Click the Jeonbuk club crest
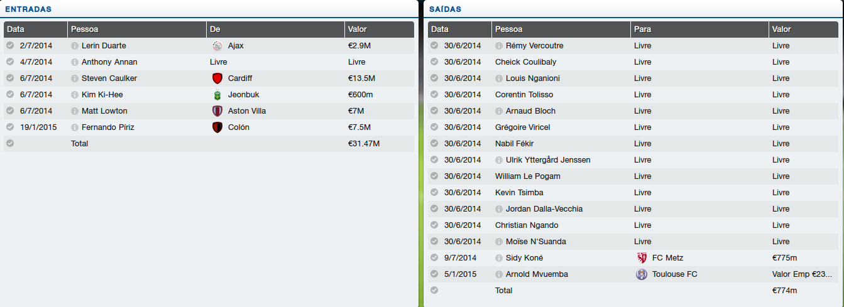The height and width of the screenshot is (307, 844). click(217, 95)
